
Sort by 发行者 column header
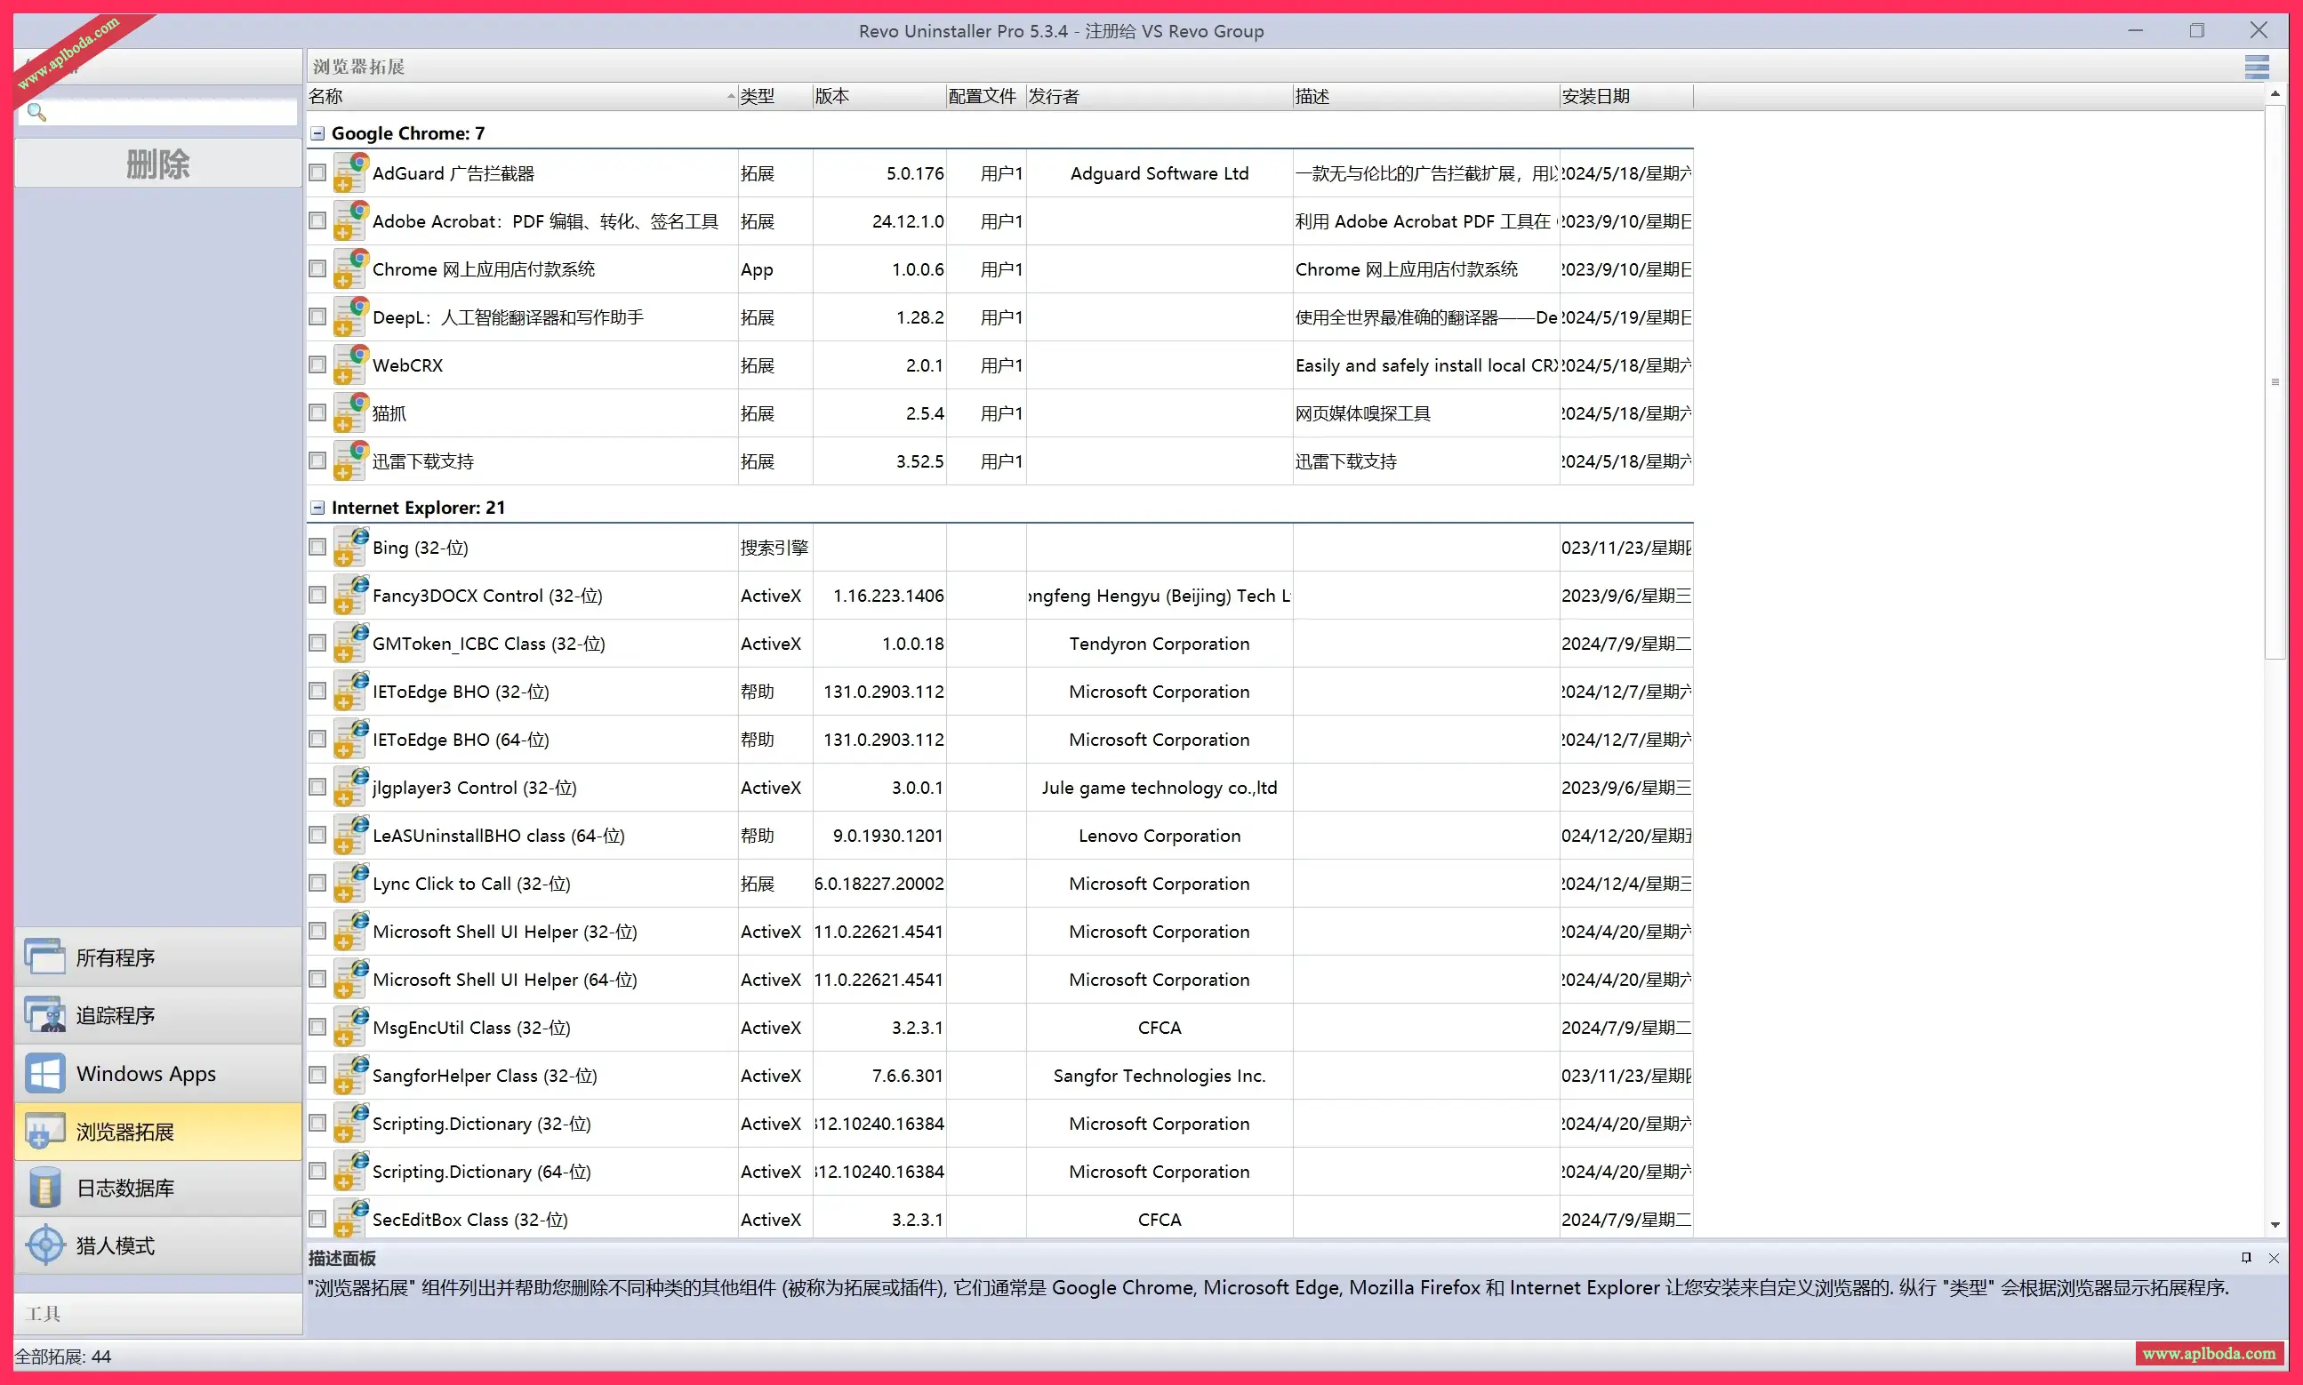click(x=1160, y=96)
